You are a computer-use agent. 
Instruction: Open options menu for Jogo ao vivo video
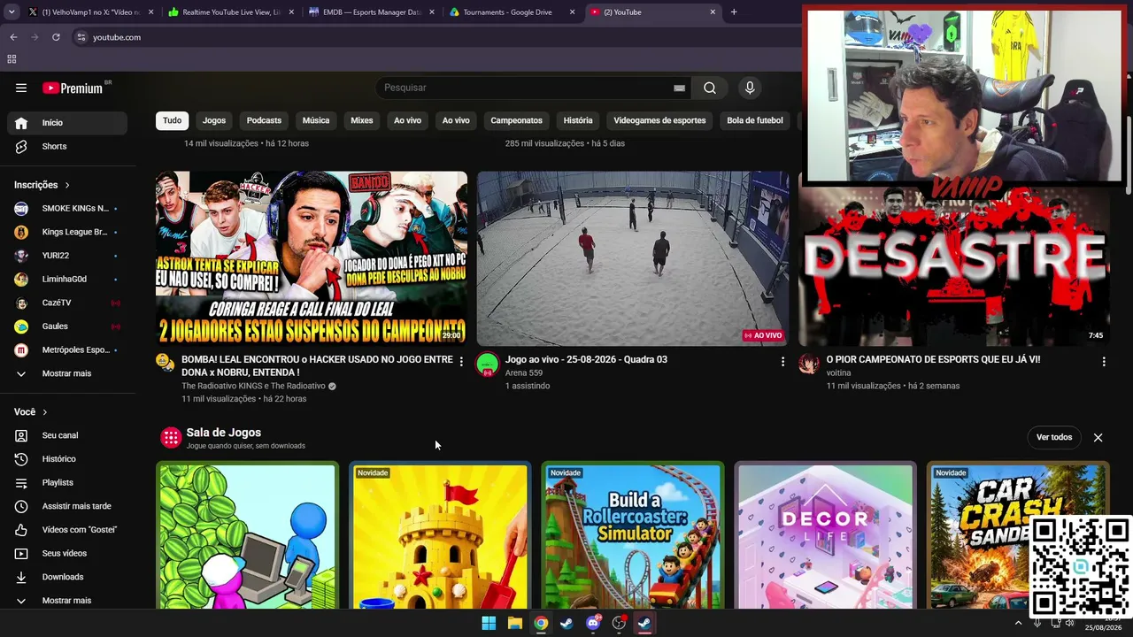pyautogui.click(x=782, y=361)
